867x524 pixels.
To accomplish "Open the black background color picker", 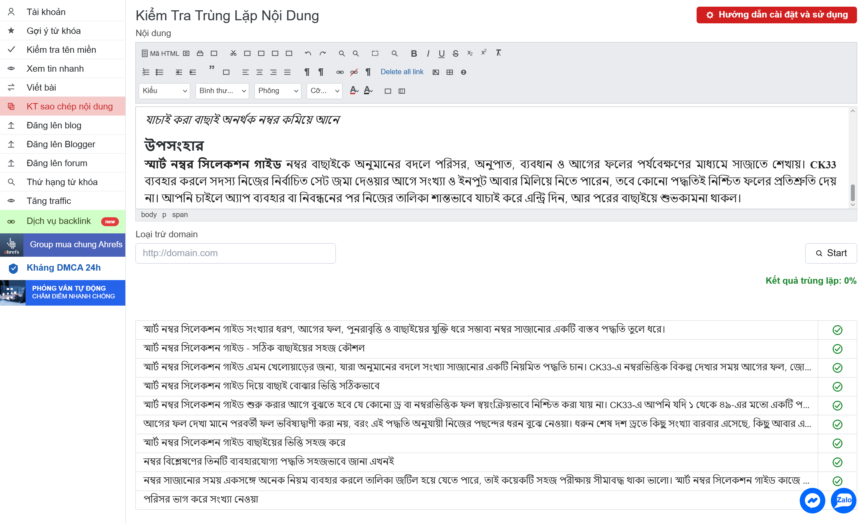I will 368,91.
